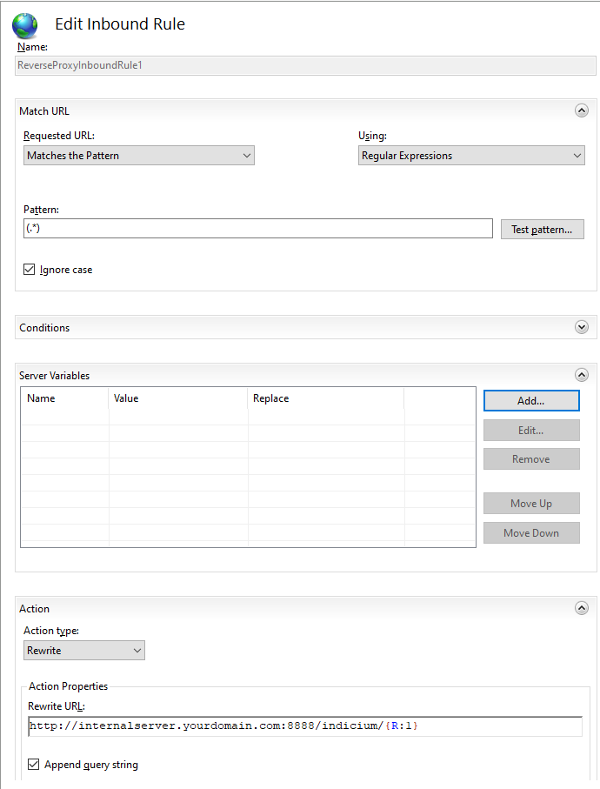Disable the Append query string checkbox
The width and height of the screenshot is (600, 789).
click(34, 765)
